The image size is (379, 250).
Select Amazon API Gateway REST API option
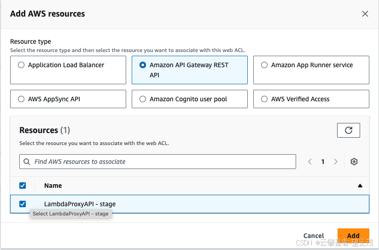click(x=143, y=65)
